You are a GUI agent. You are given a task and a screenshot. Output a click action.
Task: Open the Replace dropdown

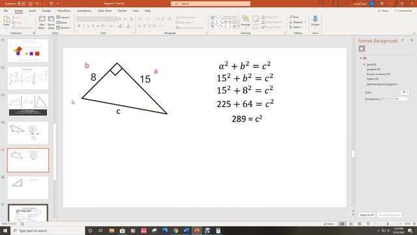(x=298, y=22)
